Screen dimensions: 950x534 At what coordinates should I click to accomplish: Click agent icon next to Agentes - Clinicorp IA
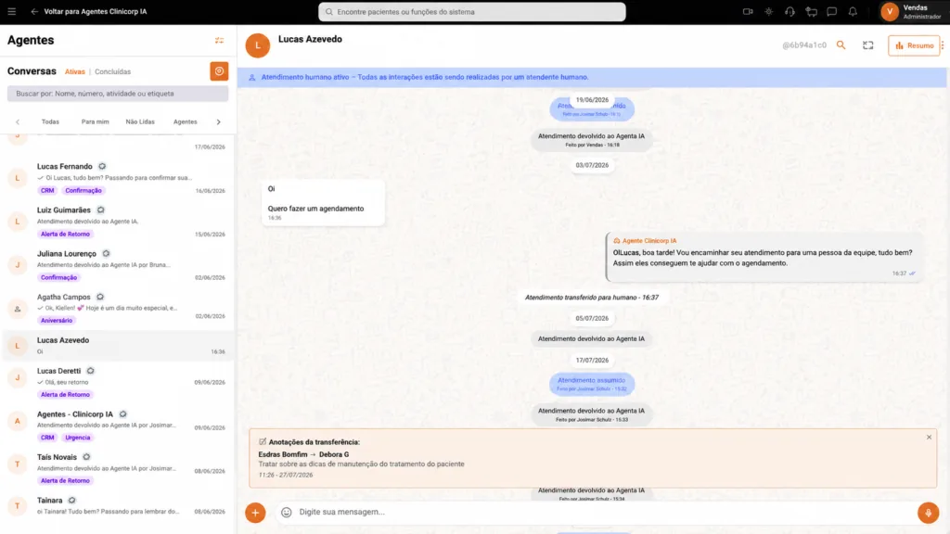[x=123, y=414]
